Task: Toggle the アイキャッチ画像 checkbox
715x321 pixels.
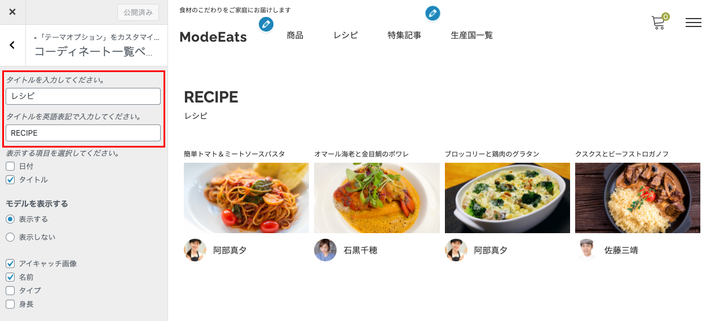Action: point(10,264)
